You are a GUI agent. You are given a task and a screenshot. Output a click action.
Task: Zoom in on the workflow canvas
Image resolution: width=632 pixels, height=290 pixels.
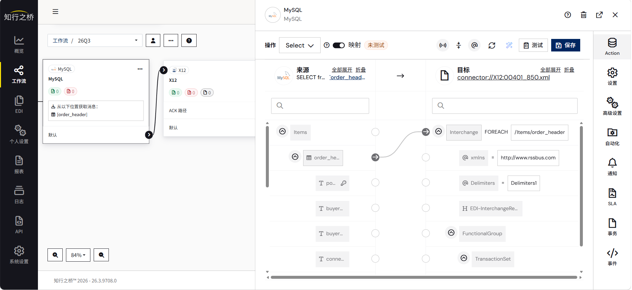click(55, 255)
